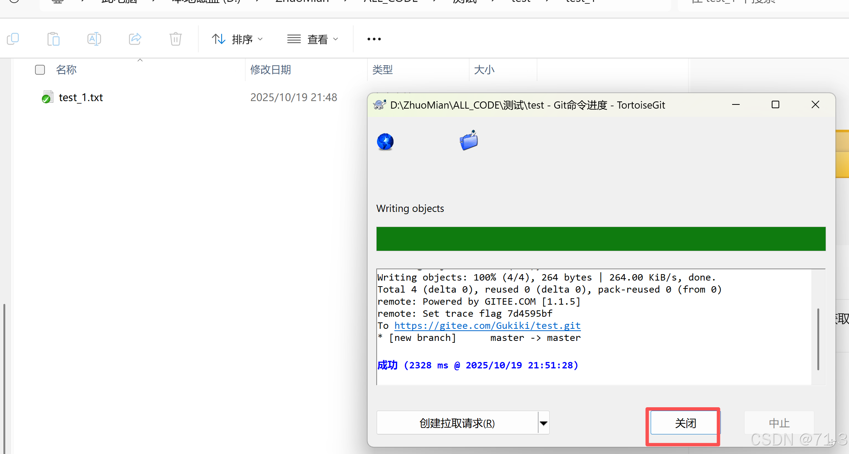849x454 pixels.
Task: Click the paste clipboard icon
Action: 54,39
